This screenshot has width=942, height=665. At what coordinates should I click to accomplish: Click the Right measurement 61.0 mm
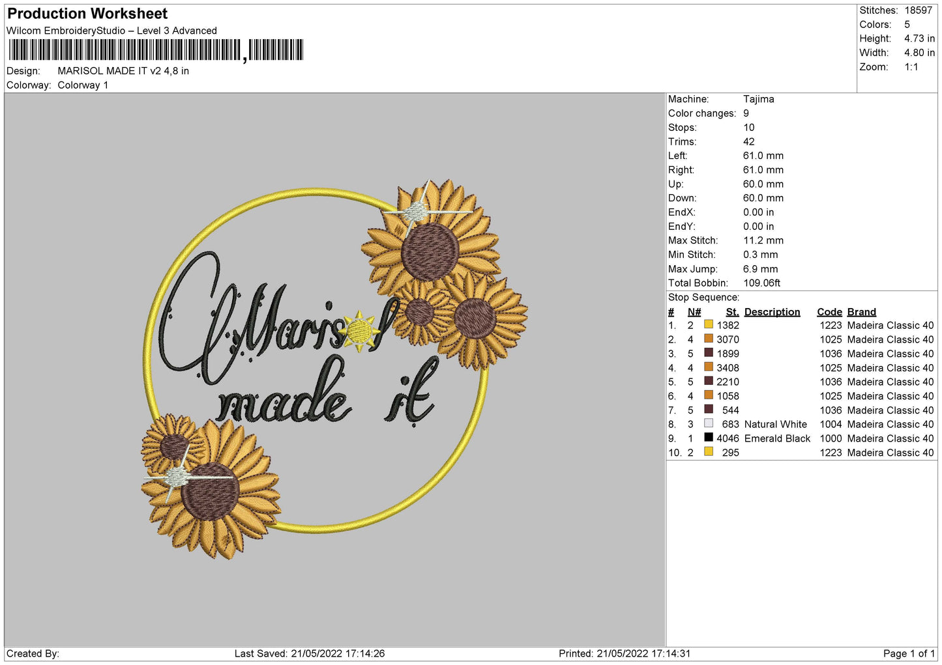[x=763, y=170]
